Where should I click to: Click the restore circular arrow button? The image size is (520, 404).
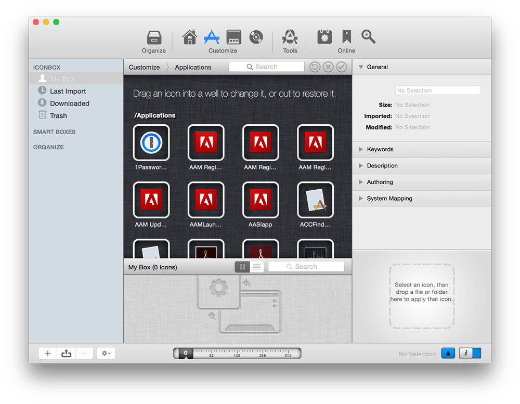point(315,67)
